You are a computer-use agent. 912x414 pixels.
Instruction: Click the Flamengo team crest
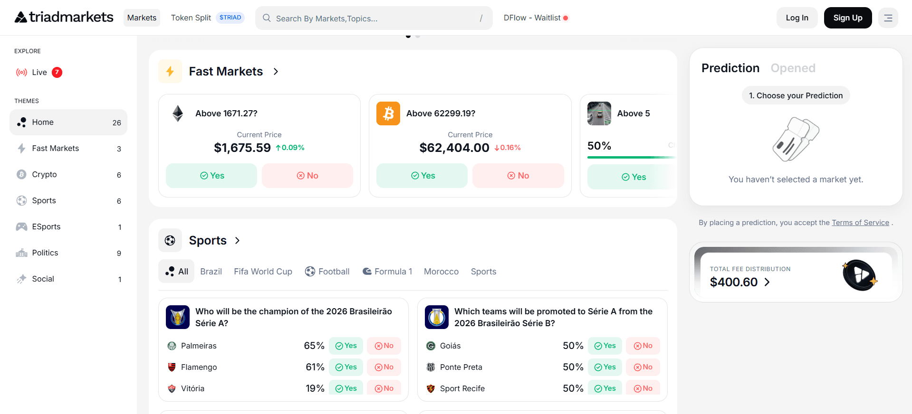coord(172,367)
